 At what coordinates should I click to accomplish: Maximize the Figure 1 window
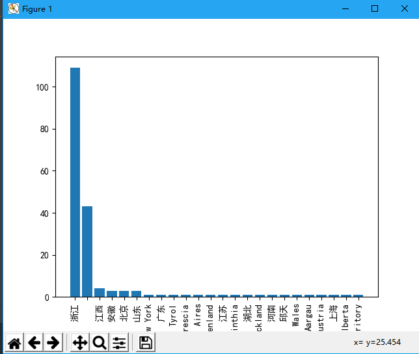coord(375,9)
